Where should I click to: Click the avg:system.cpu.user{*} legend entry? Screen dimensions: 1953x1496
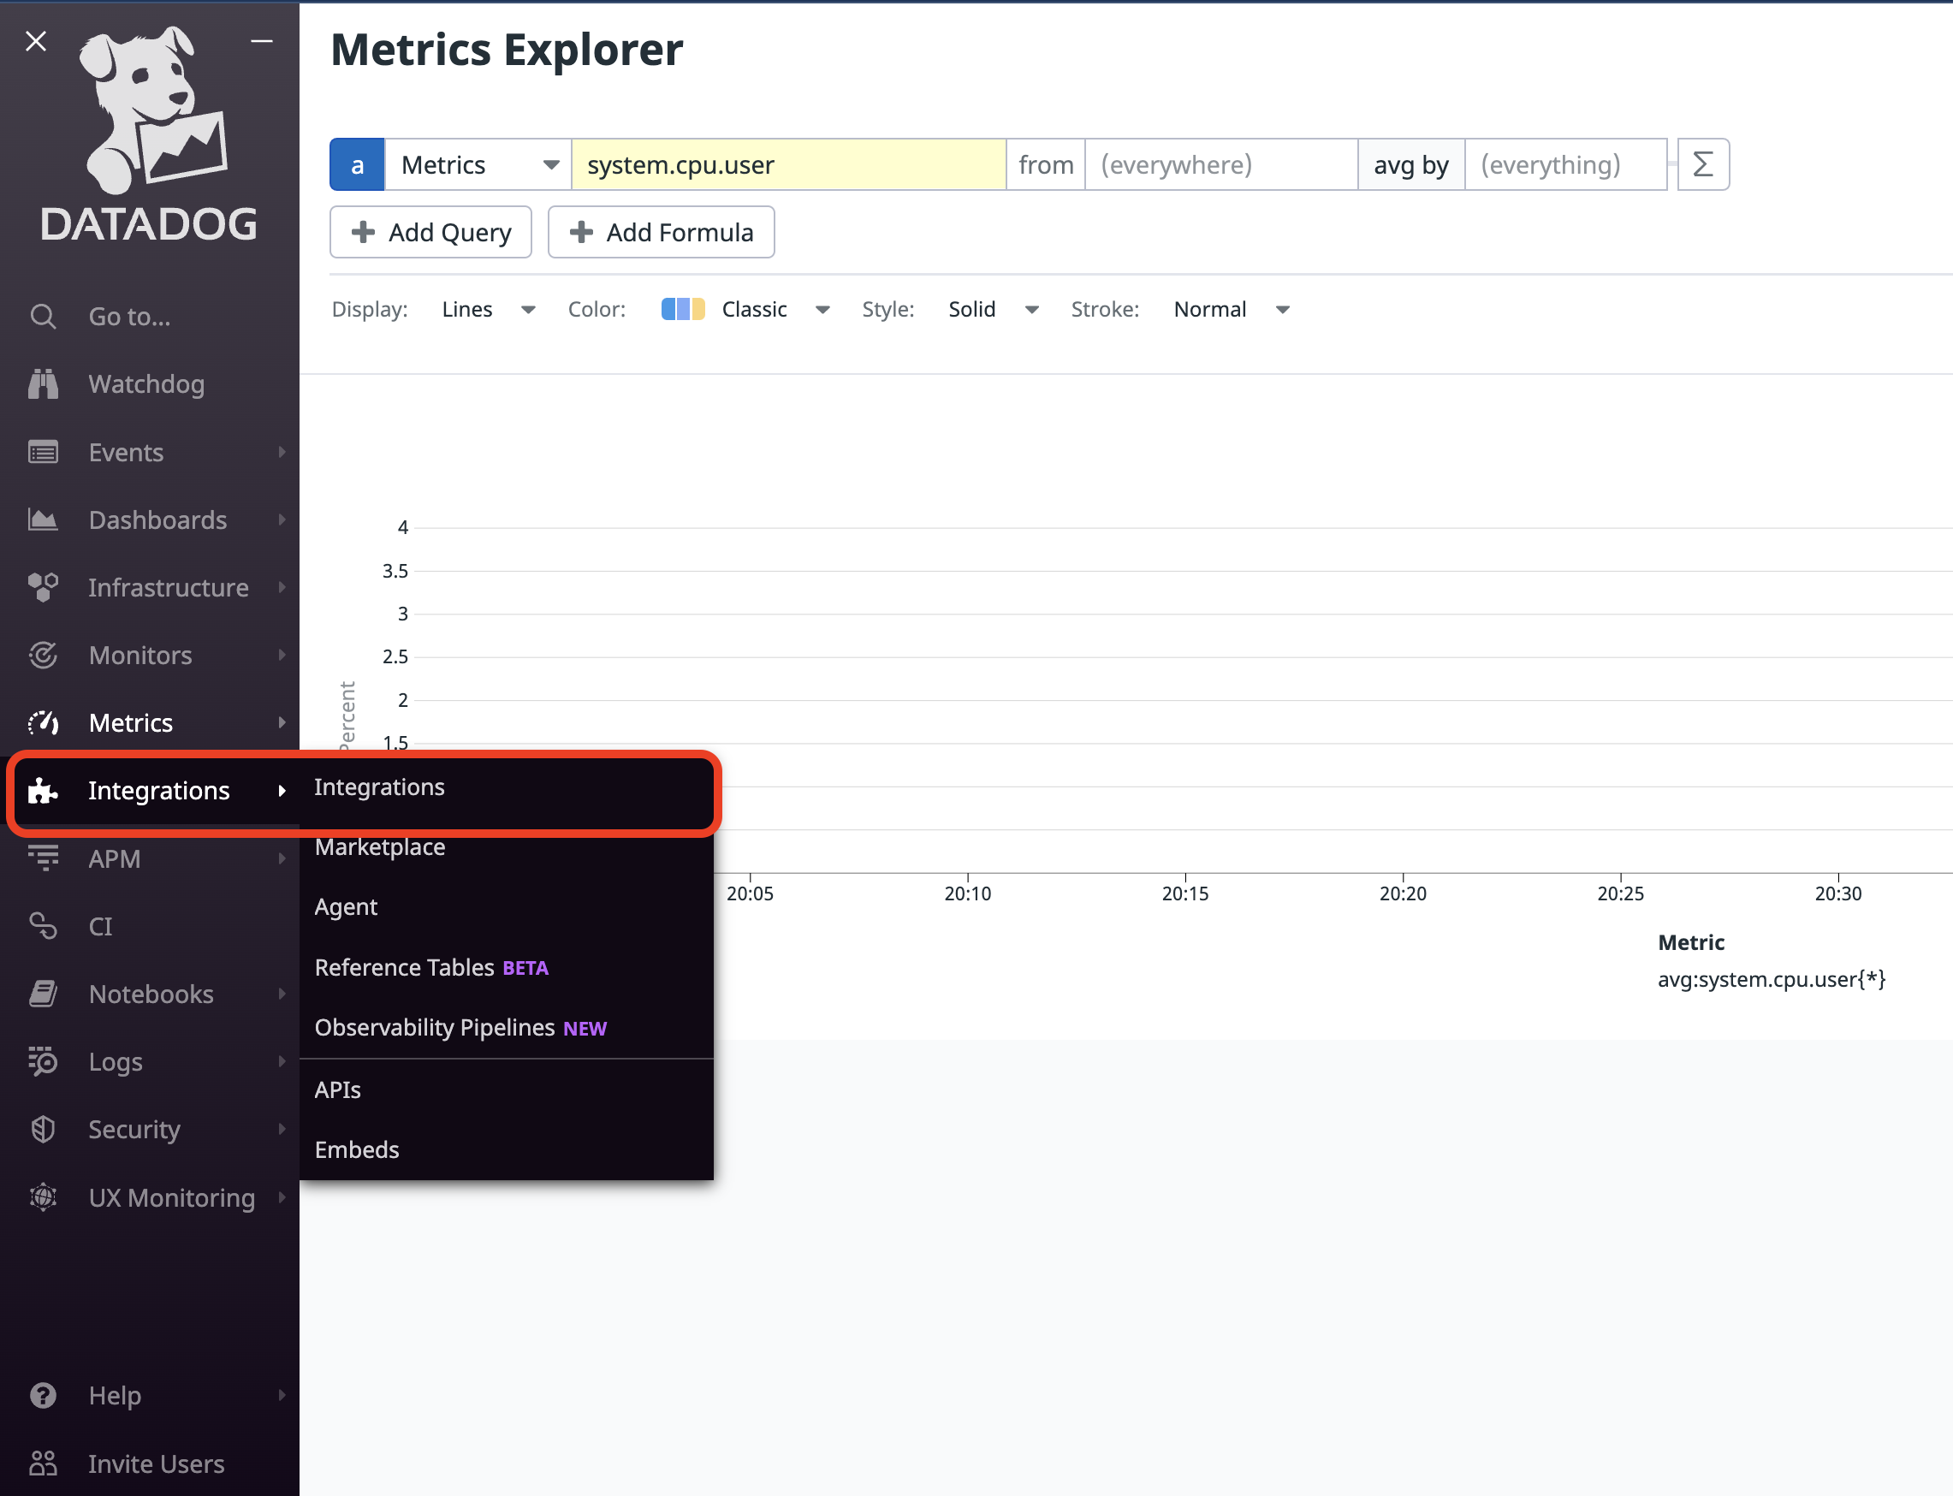(x=1772, y=978)
